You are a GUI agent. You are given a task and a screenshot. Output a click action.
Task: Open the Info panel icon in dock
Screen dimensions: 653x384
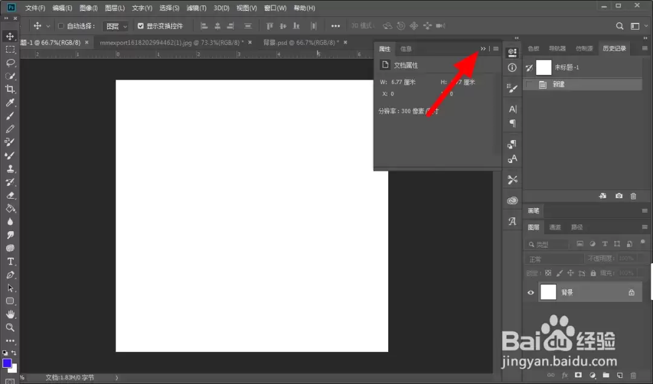pyautogui.click(x=512, y=68)
